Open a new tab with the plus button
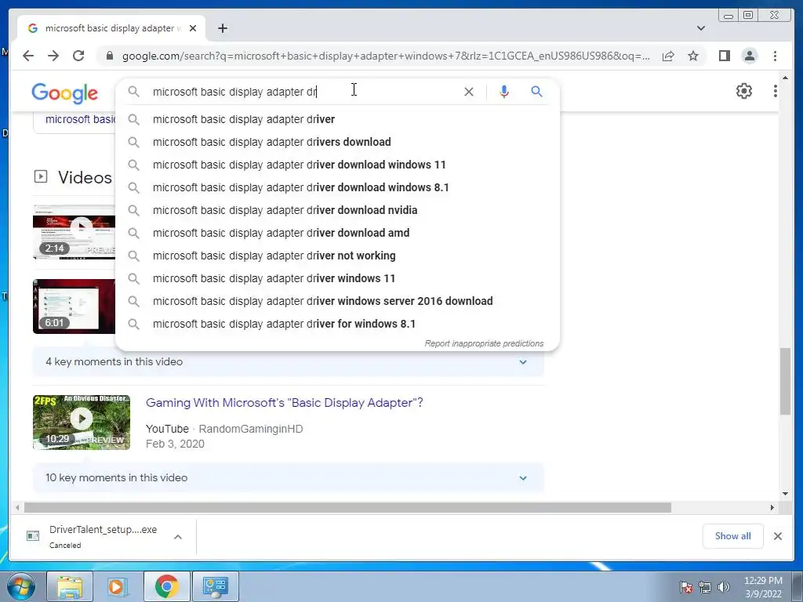 (x=222, y=28)
